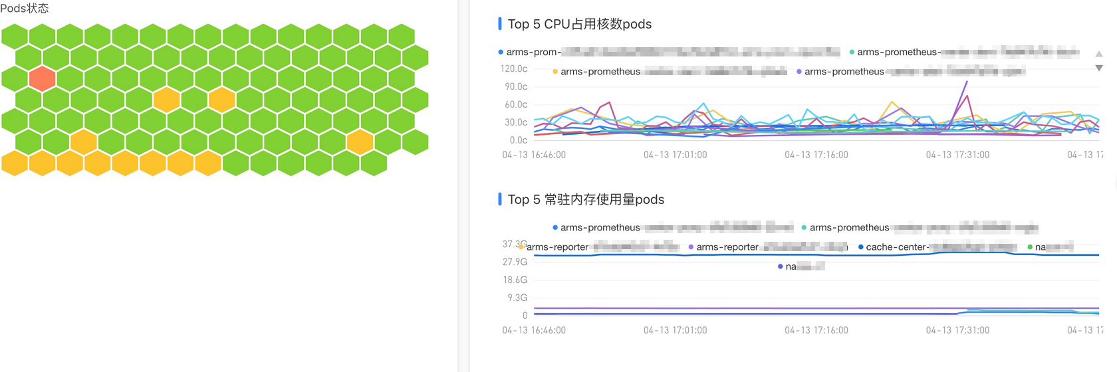Image resolution: width=1117 pixels, height=372 pixels.
Task: Click the Pods状态 panel title
Action: [25, 8]
